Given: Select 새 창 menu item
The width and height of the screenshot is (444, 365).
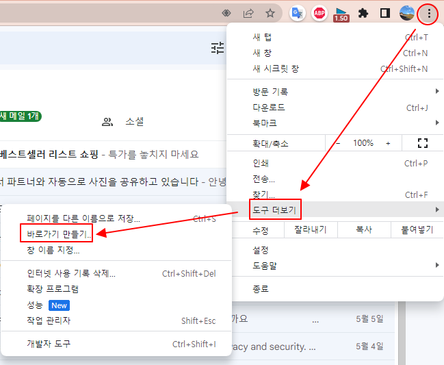Looking at the screenshot, I should (x=335, y=53).
